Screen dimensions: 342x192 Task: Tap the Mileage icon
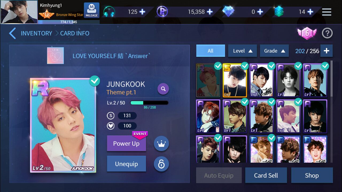pyautogui.click(x=92, y=10)
